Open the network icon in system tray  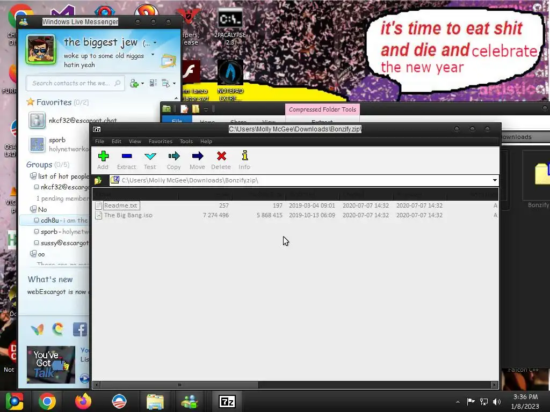click(484, 401)
